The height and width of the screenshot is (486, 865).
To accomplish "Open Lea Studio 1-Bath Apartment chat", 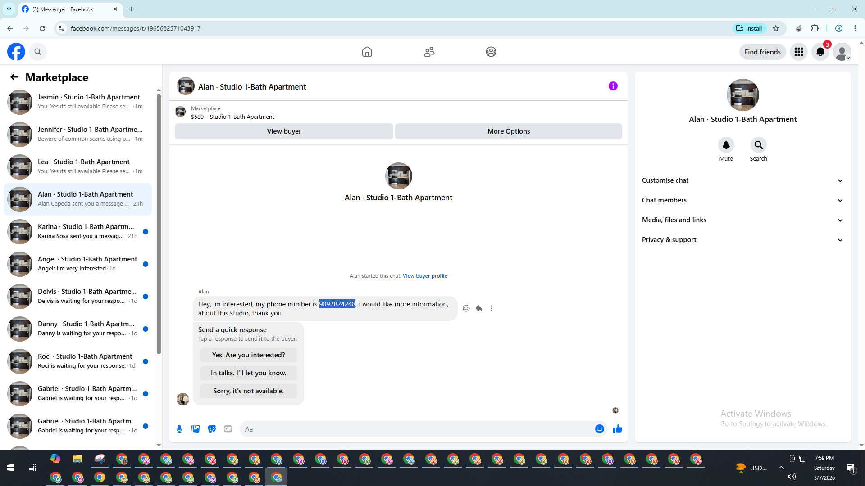I will pyautogui.click(x=77, y=167).
